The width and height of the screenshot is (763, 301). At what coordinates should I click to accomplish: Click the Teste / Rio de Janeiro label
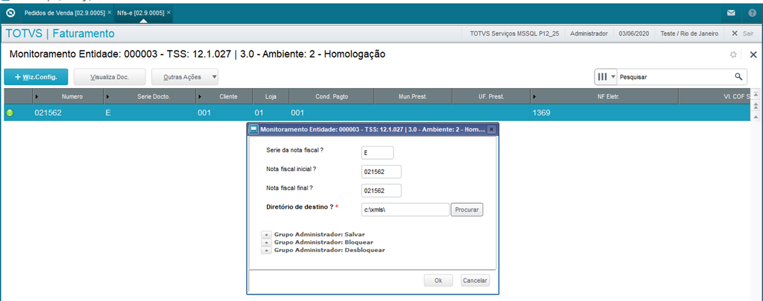(x=690, y=34)
